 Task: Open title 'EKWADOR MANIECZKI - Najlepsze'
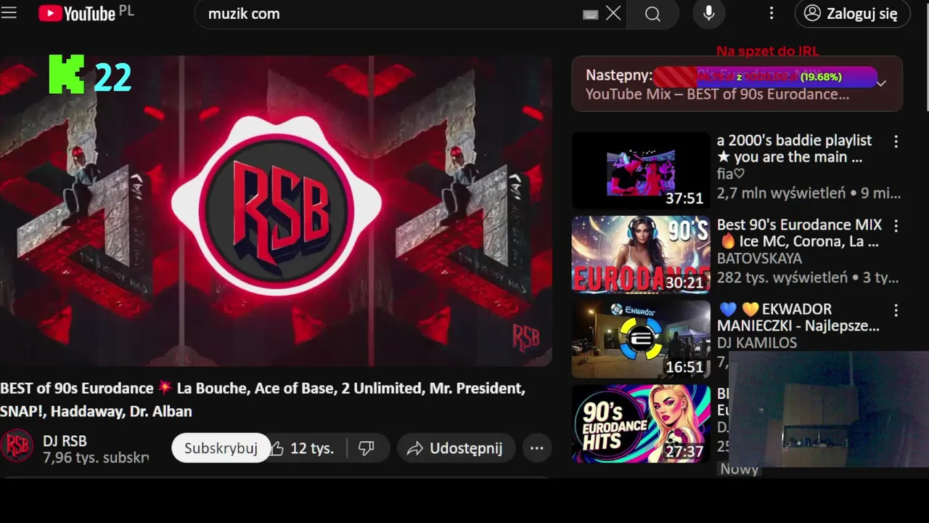[x=798, y=317]
